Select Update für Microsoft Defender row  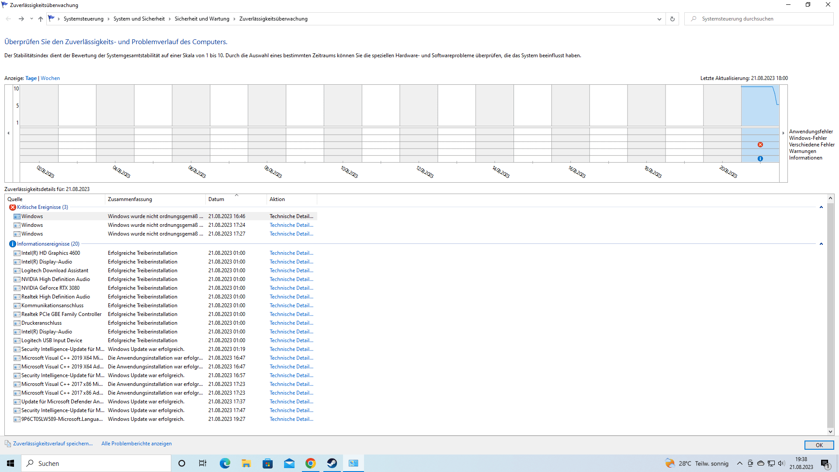coord(162,402)
